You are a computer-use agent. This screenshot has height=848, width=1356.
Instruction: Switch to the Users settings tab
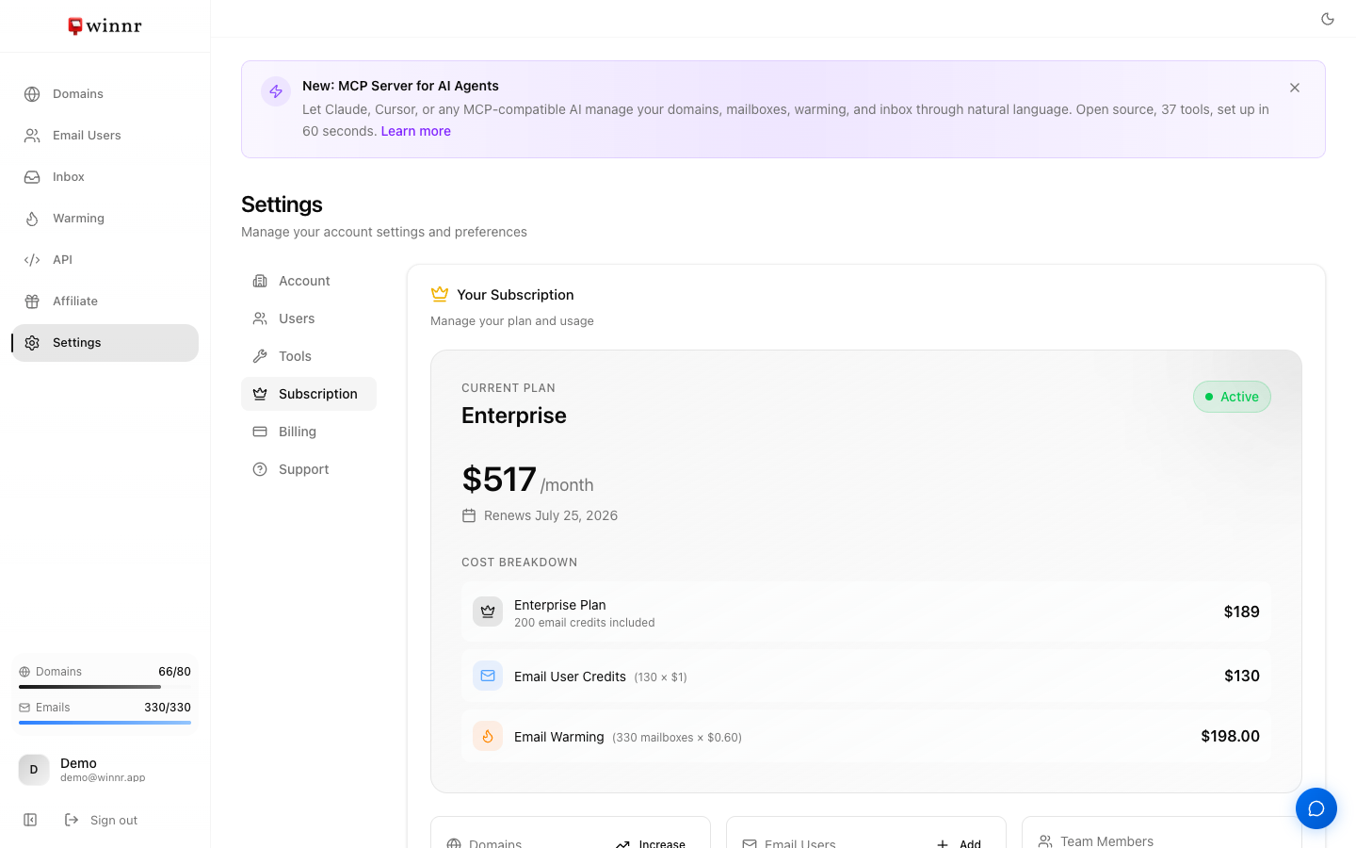309,318
